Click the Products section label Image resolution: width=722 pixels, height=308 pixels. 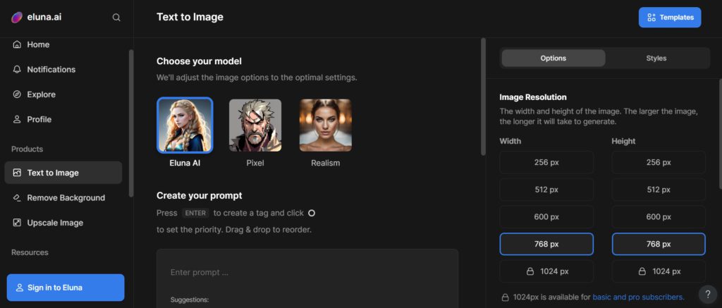point(27,149)
